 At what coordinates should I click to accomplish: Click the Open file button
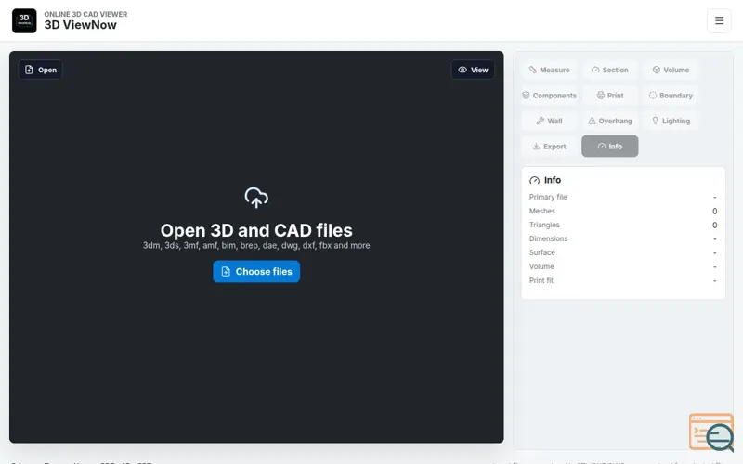coord(40,70)
